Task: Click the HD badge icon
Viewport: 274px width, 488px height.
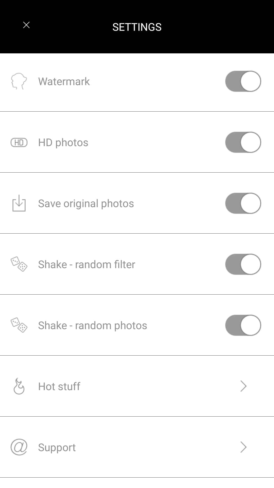Action: 19,143
